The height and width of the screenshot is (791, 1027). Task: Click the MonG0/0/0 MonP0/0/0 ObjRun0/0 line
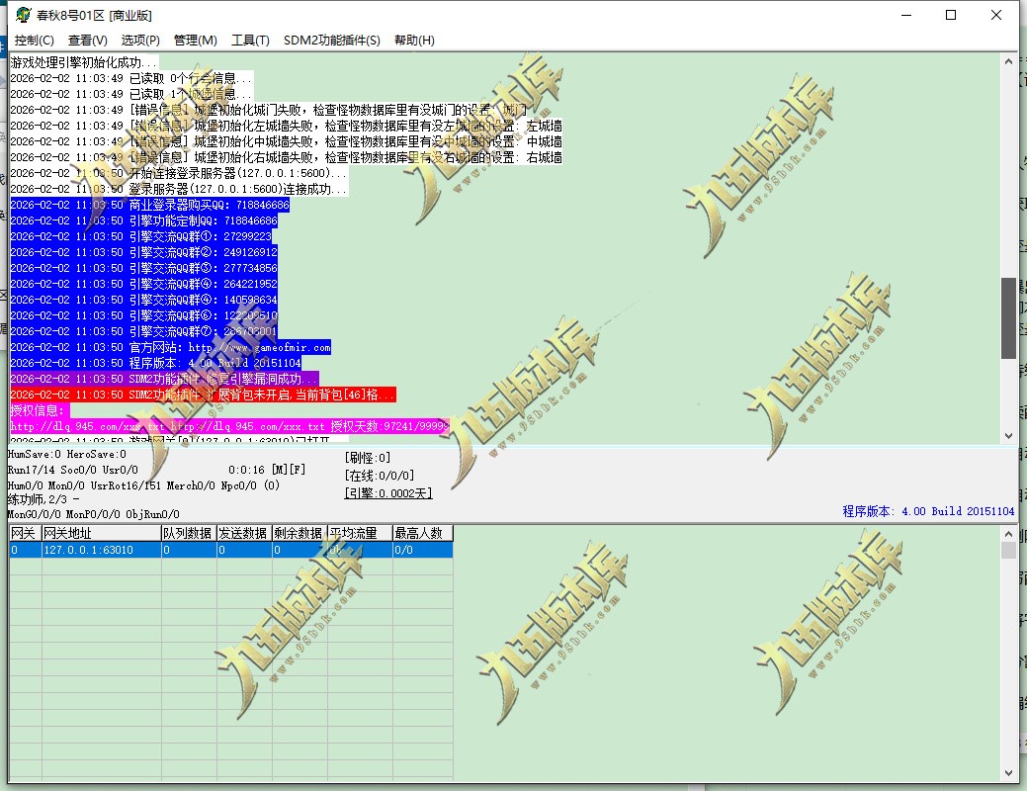pos(94,514)
